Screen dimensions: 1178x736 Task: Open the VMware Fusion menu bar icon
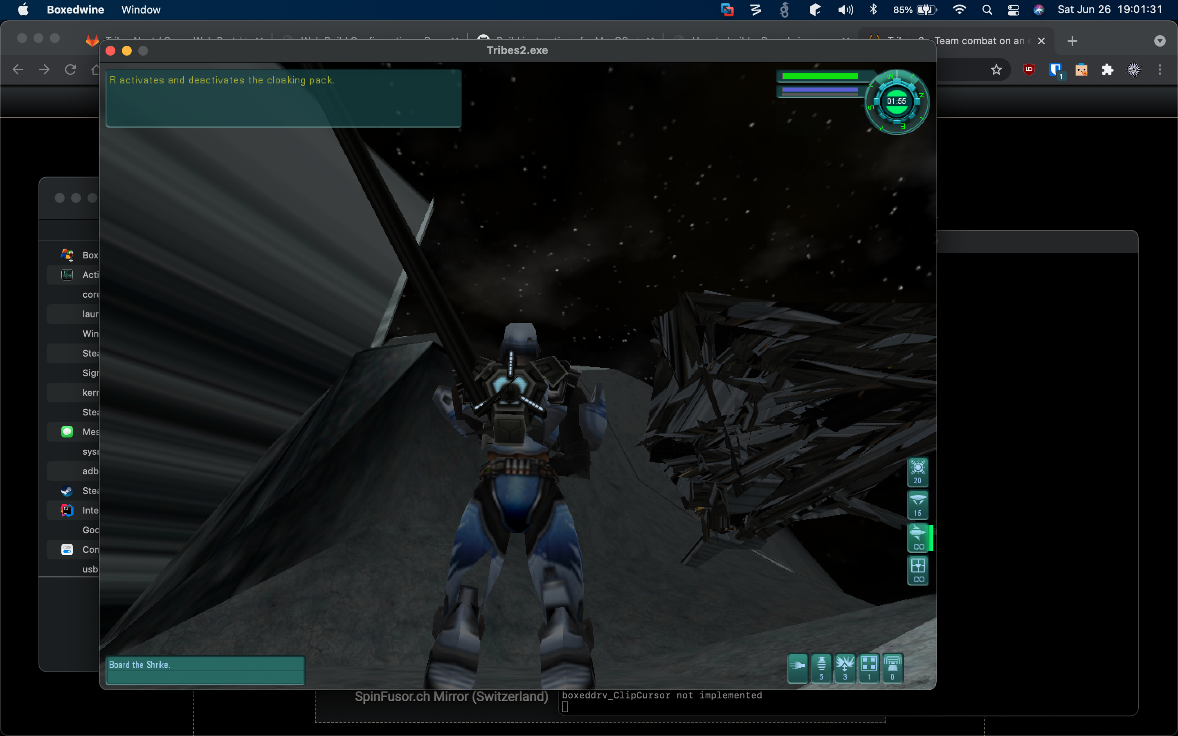click(x=727, y=10)
